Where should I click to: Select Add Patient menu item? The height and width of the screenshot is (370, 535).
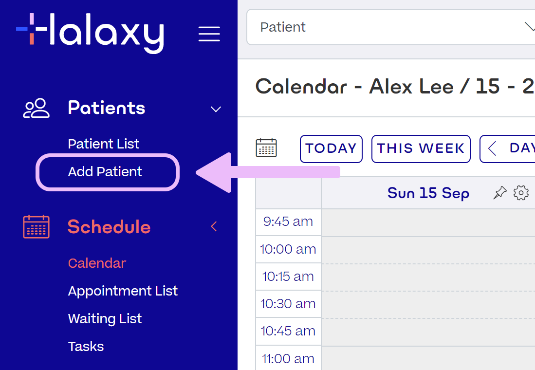105,172
